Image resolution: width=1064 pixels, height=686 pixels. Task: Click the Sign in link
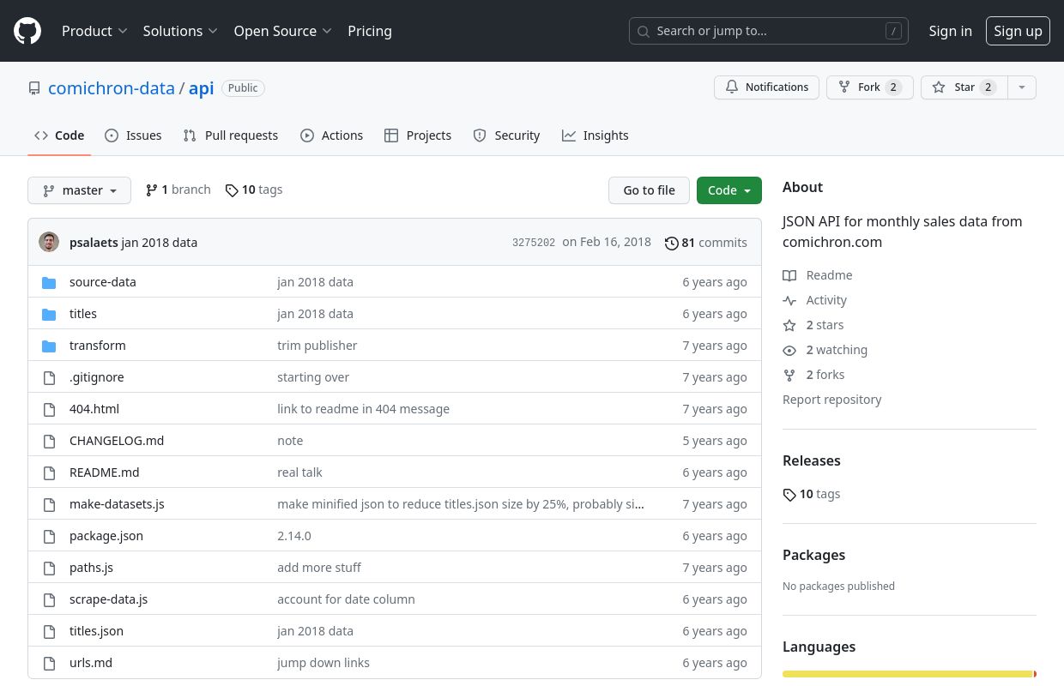(951, 31)
